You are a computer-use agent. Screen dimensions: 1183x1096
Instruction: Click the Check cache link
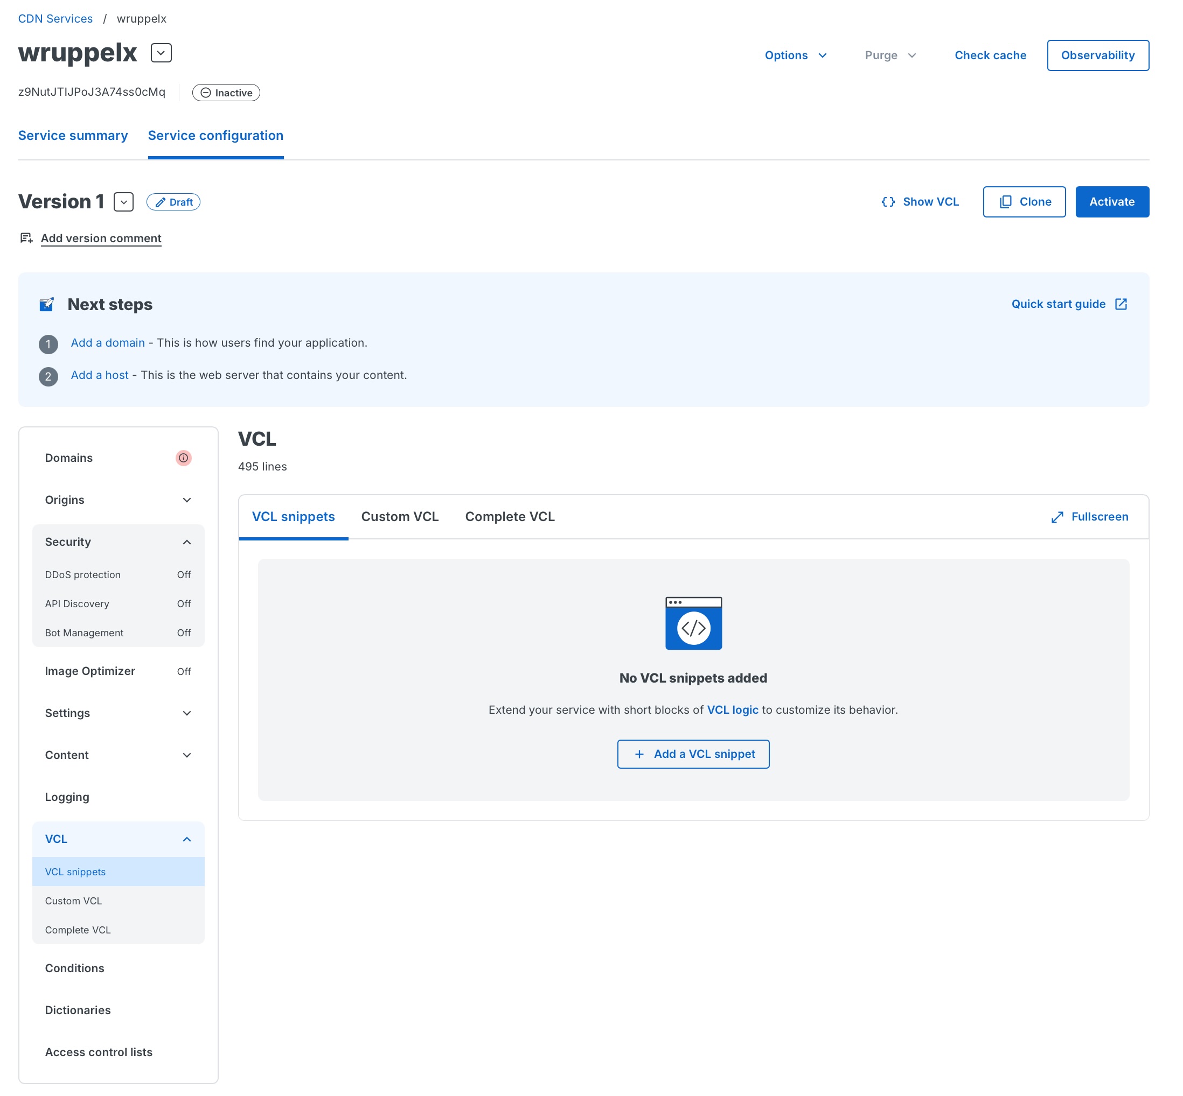990,55
